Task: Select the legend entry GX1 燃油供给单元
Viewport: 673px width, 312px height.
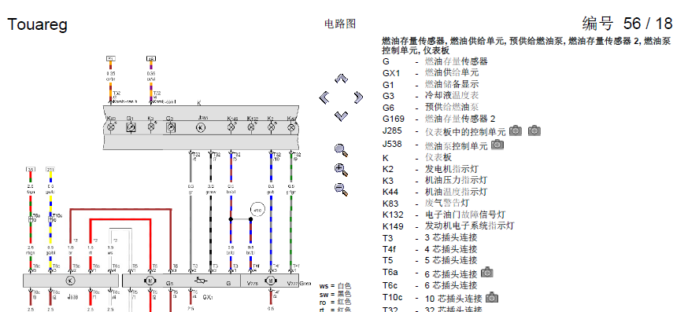Action: 431,73
